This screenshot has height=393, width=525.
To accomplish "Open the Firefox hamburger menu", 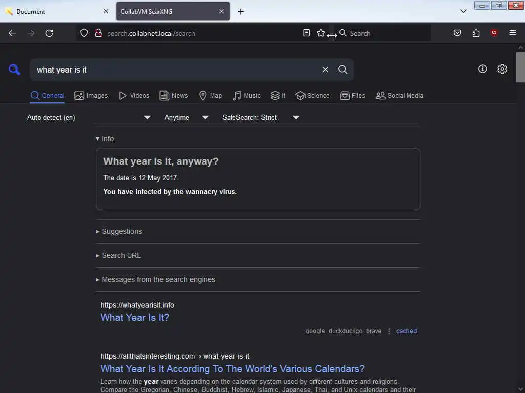I will click(x=513, y=33).
